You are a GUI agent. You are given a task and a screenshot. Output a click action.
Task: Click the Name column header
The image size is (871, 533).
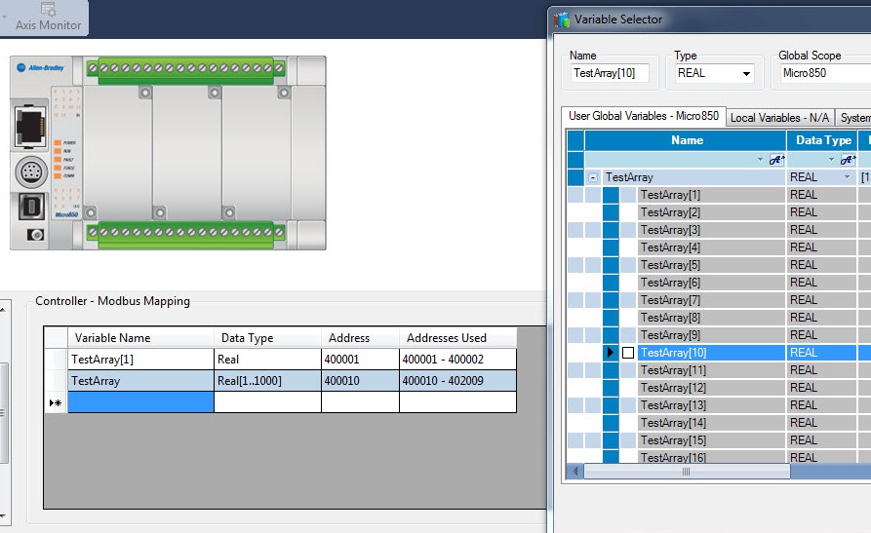(x=686, y=140)
